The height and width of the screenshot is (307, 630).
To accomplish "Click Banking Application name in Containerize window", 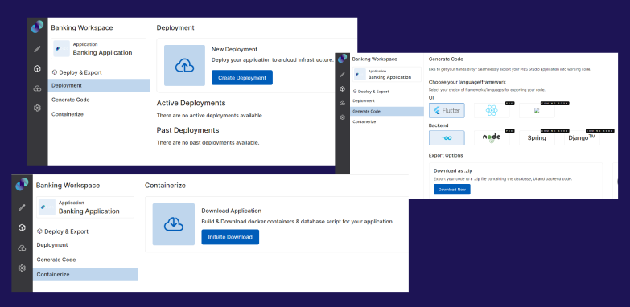I will [89, 211].
